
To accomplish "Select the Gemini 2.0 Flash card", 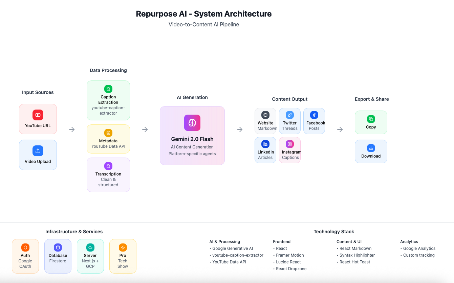I will click(x=192, y=135).
